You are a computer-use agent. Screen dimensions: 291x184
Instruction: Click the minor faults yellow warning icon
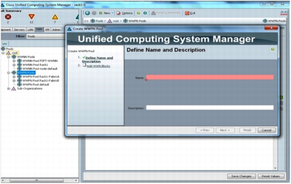click(55, 17)
